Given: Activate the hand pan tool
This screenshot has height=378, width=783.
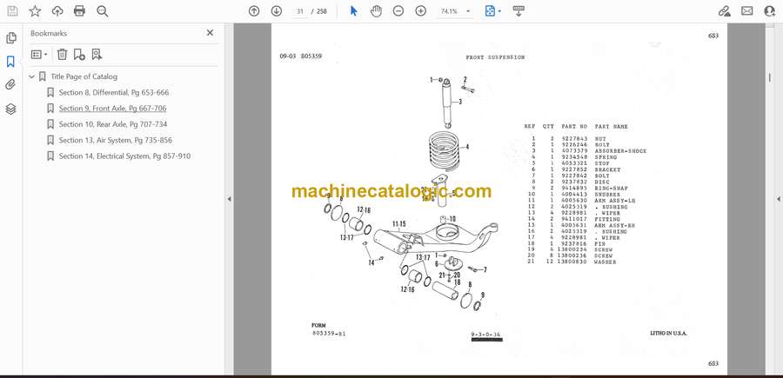Looking at the screenshot, I should (376, 11).
